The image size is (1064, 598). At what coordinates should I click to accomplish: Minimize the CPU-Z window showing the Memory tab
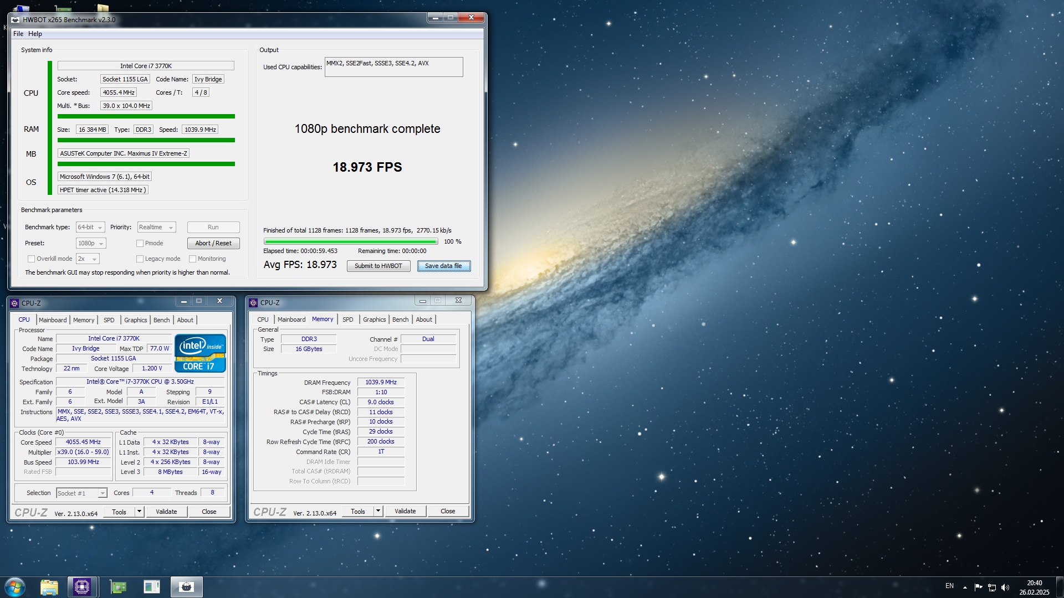422,301
